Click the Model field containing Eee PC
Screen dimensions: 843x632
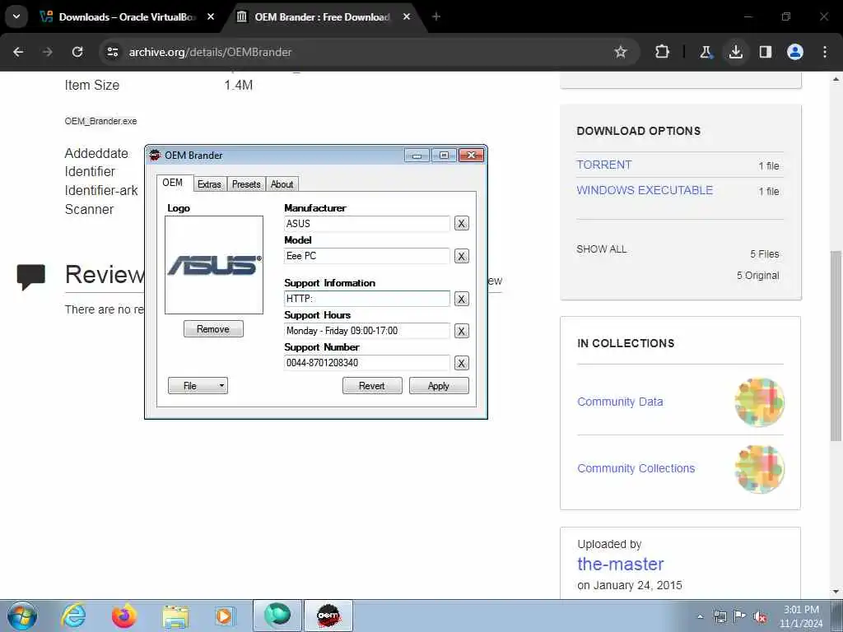point(366,256)
